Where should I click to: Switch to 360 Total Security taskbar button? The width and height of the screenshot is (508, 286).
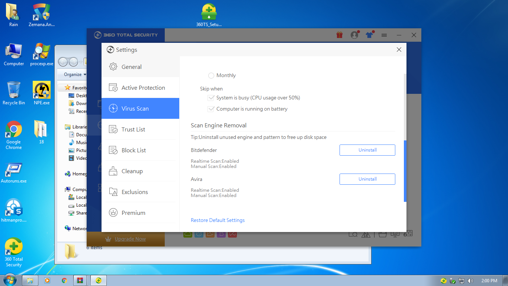pyautogui.click(x=98, y=280)
